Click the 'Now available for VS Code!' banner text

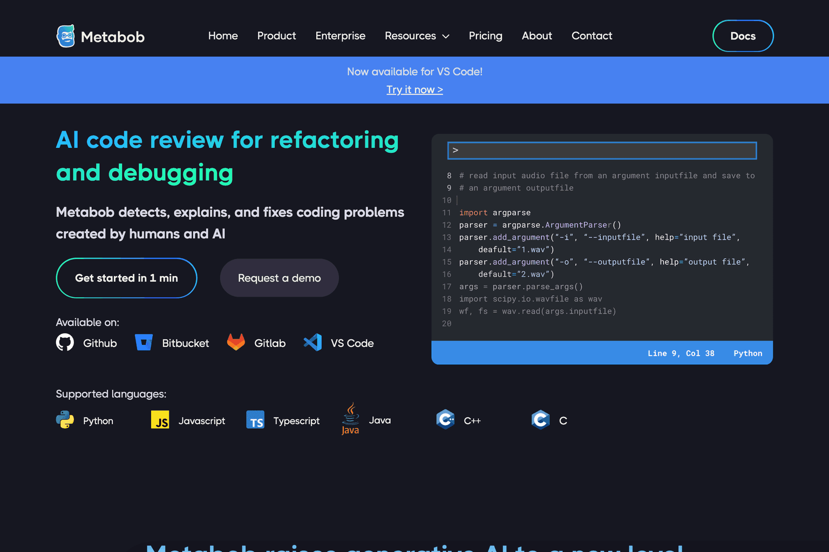tap(414, 71)
